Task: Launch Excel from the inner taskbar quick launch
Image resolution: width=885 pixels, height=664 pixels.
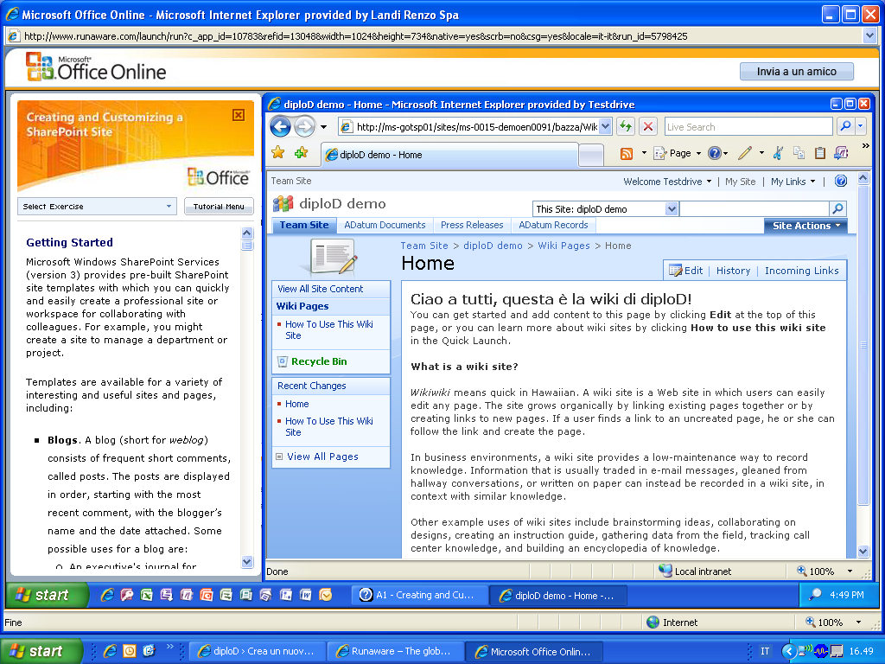Action: [x=147, y=595]
